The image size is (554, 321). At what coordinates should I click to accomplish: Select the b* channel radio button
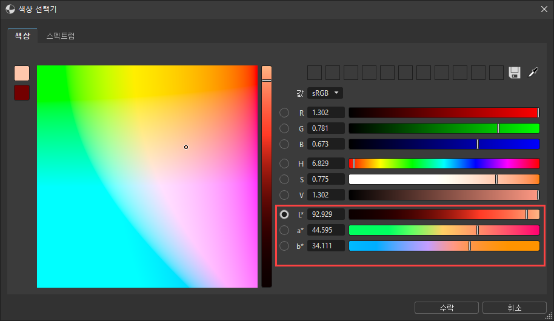(284, 246)
